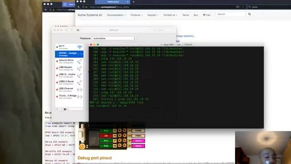Expand the Products menu on Acme Systems

click(x=136, y=15)
